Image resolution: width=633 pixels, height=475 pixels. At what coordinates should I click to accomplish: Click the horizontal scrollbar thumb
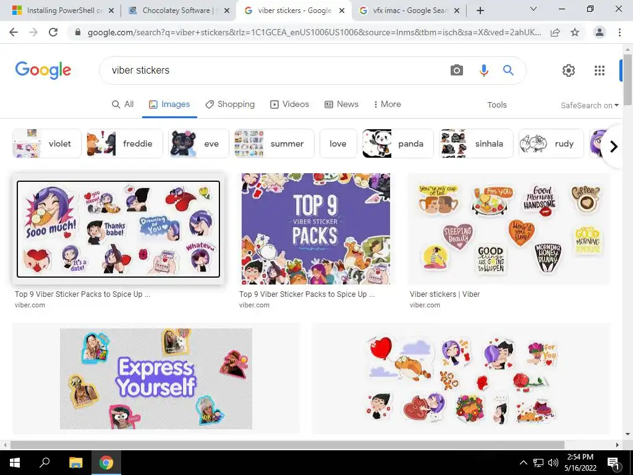pyautogui.click(x=287, y=445)
